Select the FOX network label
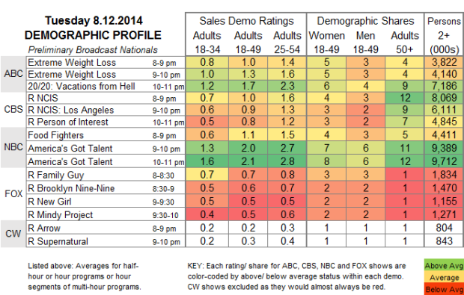Image resolution: width=464 pixels, height=295 pixels. coord(13,194)
